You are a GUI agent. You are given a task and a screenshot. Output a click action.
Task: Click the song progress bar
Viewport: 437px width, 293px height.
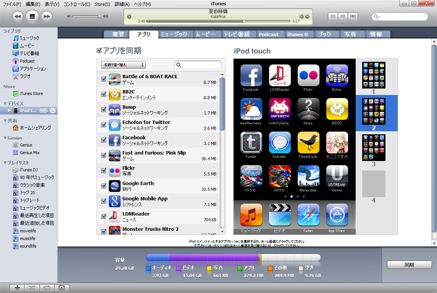218,21
